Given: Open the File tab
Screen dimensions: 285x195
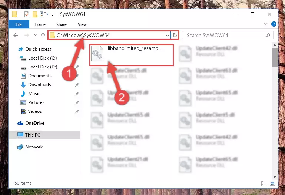Looking at the screenshot, I should 19,24.
